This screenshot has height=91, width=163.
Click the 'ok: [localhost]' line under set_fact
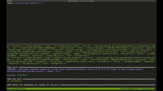point(14,81)
